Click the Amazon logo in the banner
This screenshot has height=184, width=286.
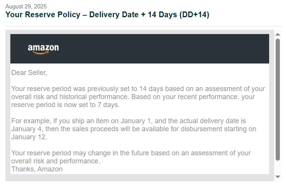tap(43, 49)
